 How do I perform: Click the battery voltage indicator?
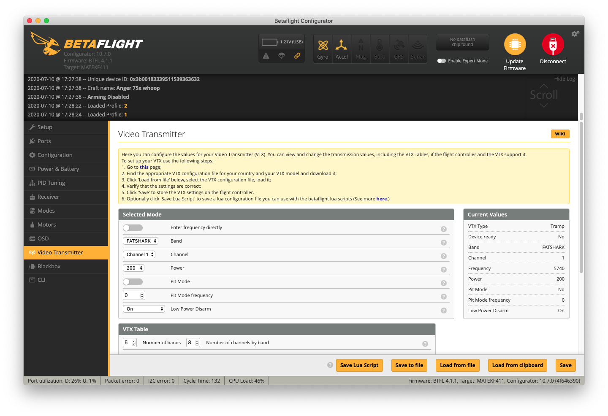pos(270,42)
